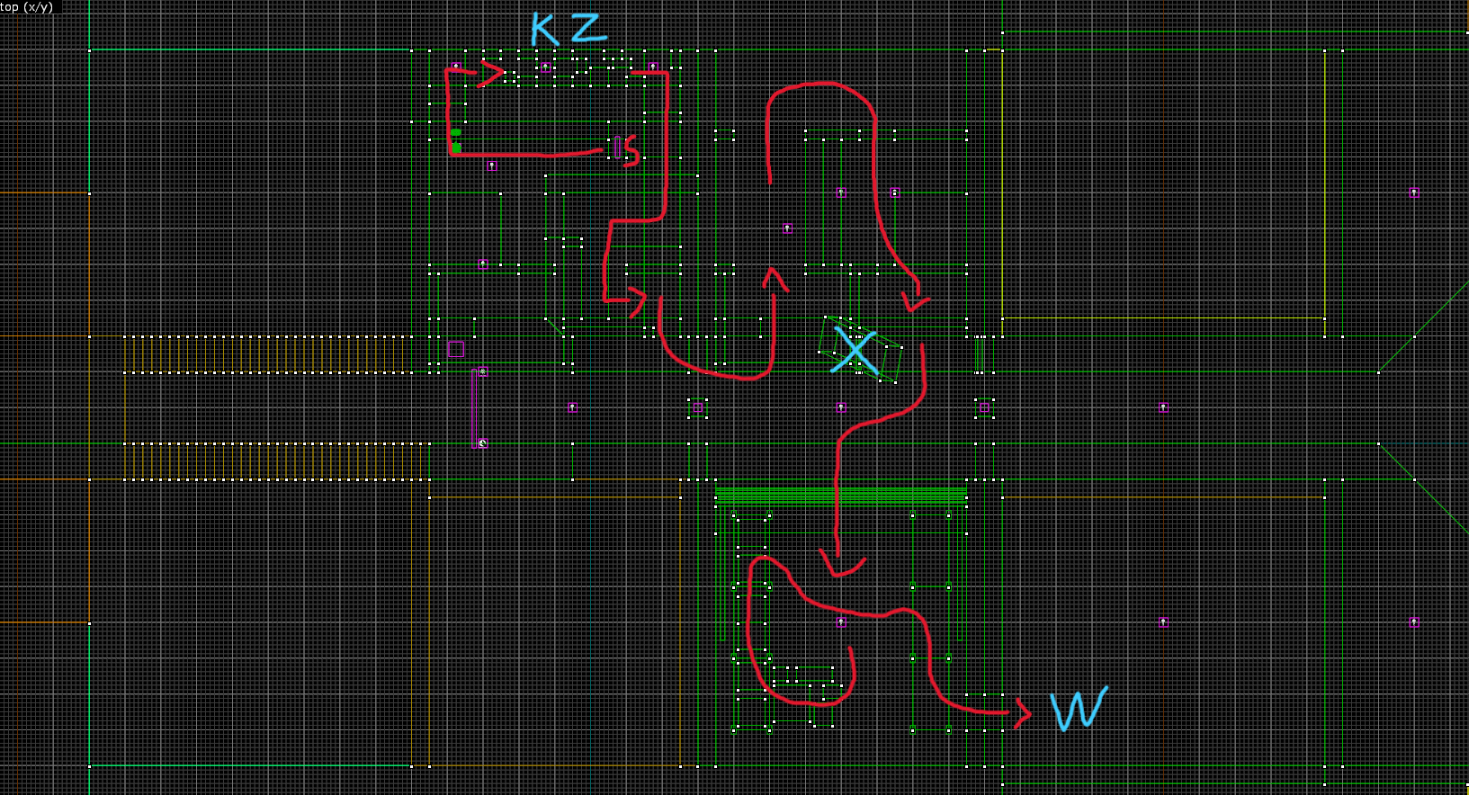
Task: Click the red arrowhead pointing at W
Action: pyautogui.click(x=1022, y=713)
